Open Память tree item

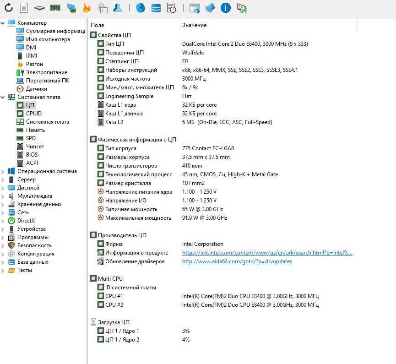pos(35,130)
